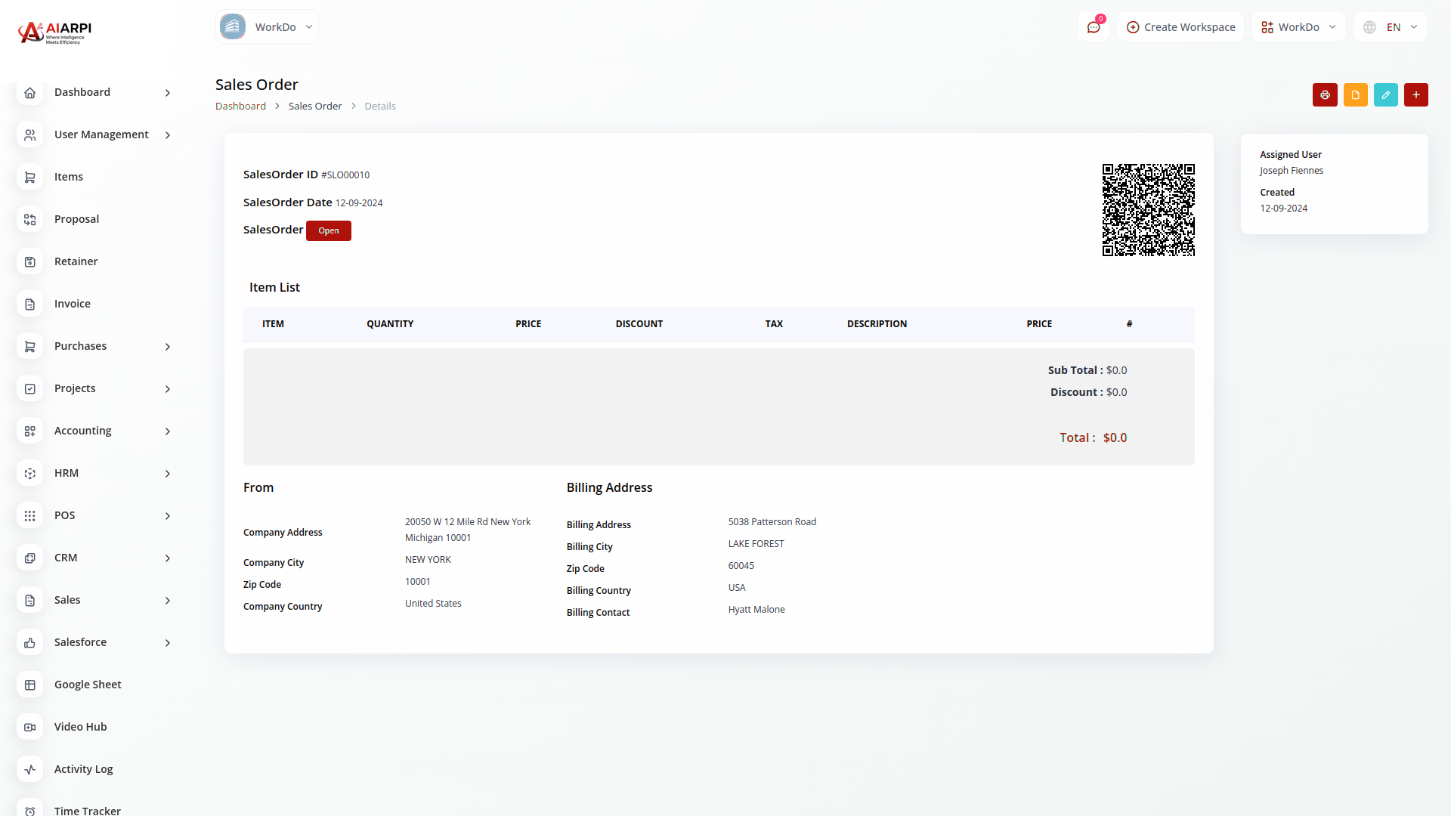Click the orange duplicate document button
Image resolution: width=1451 pixels, height=816 pixels.
[x=1355, y=94]
